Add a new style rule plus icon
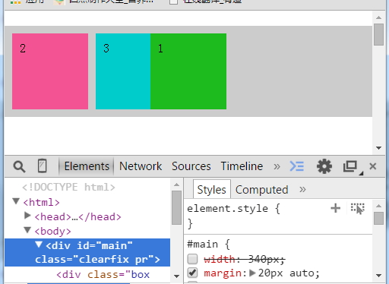Screen dimensions: 389x284 point(336,208)
